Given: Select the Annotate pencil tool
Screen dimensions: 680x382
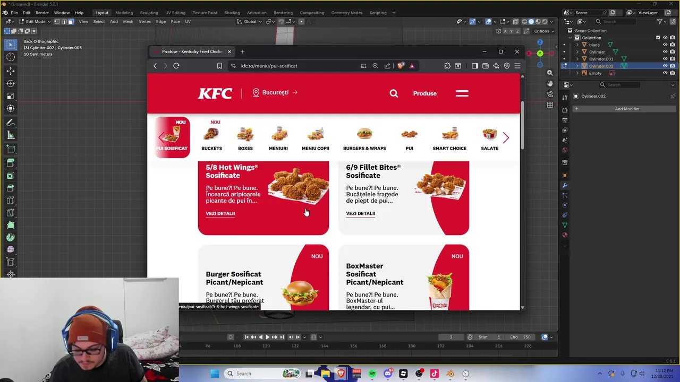Looking at the screenshot, I should pos(11,123).
